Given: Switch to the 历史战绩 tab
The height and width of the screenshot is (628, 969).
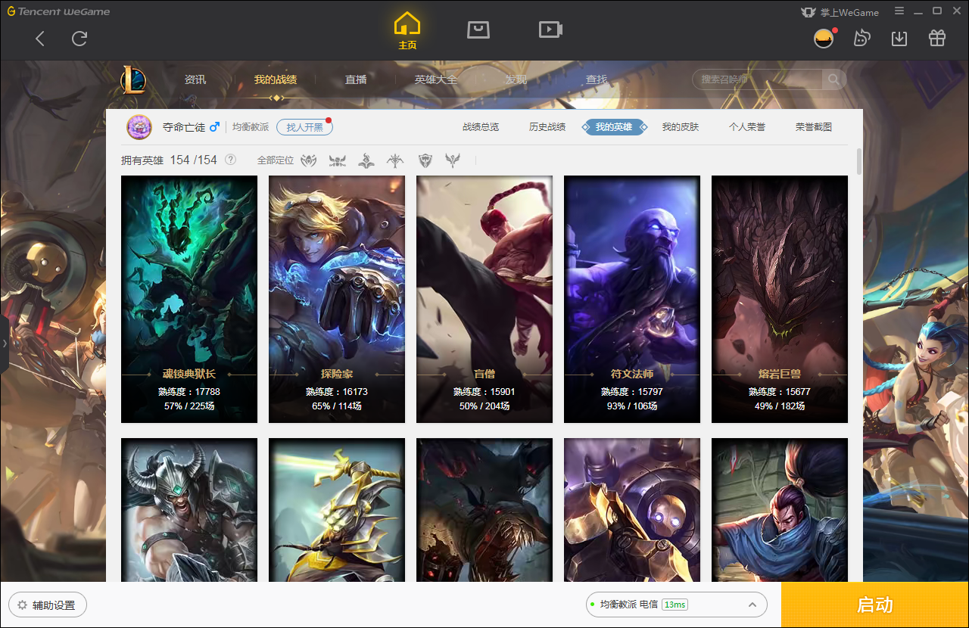Looking at the screenshot, I should pyautogui.click(x=547, y=127).
